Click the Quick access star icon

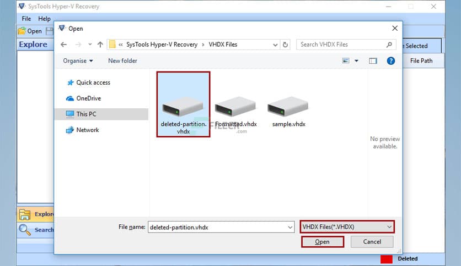coord(70,82)
